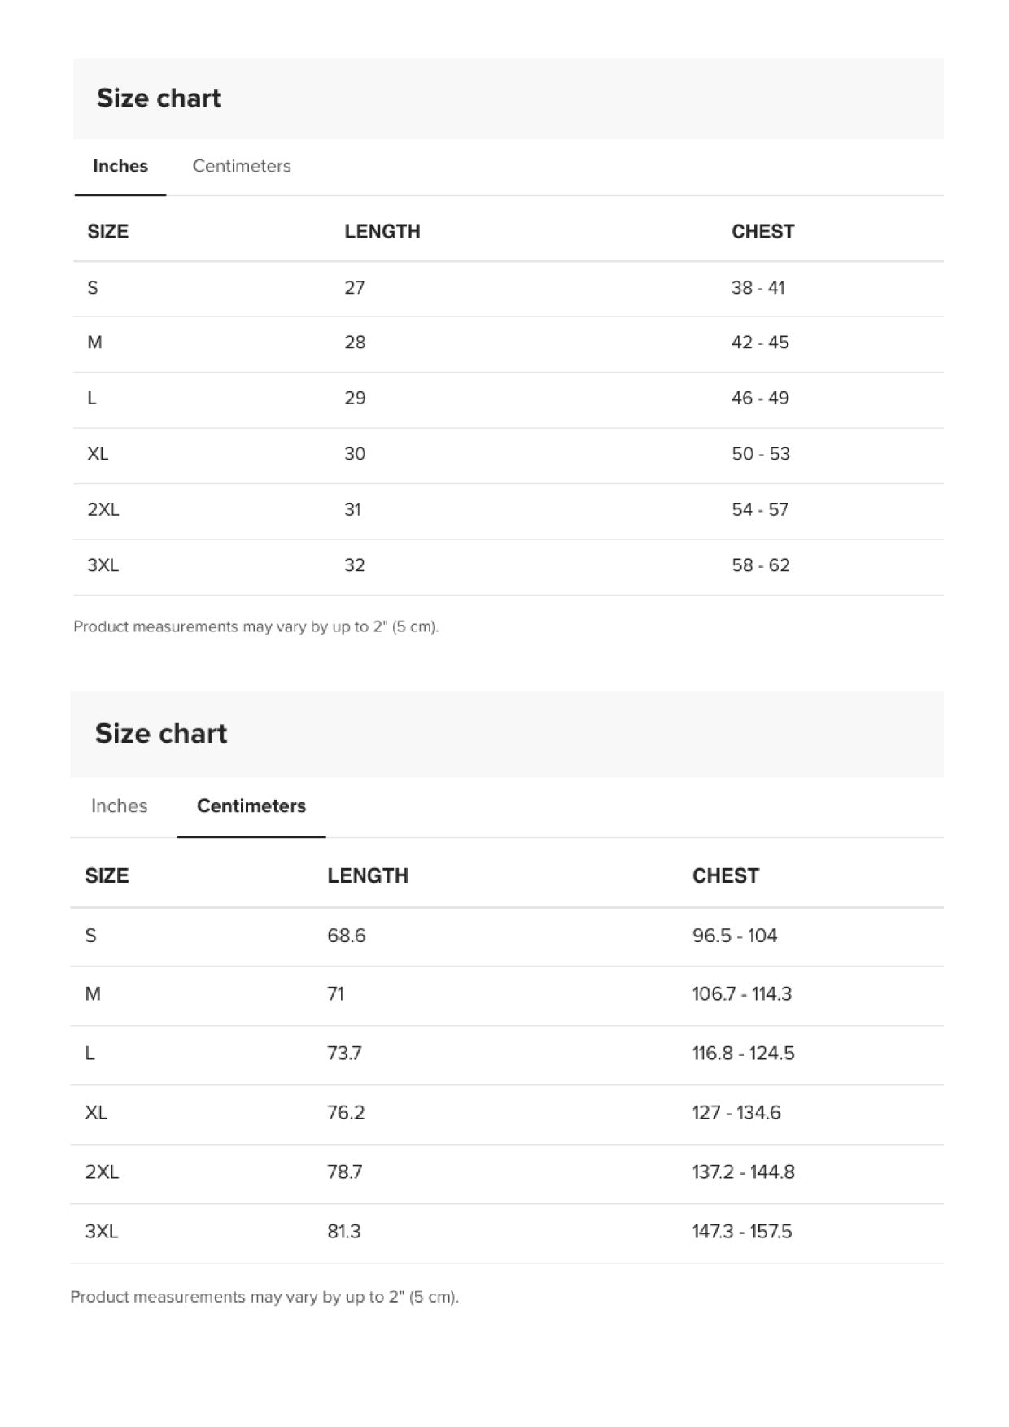Select the 54 - 57 chest range
The width and height of the screenshot is (1009, 1427).
tap(759, 509)
